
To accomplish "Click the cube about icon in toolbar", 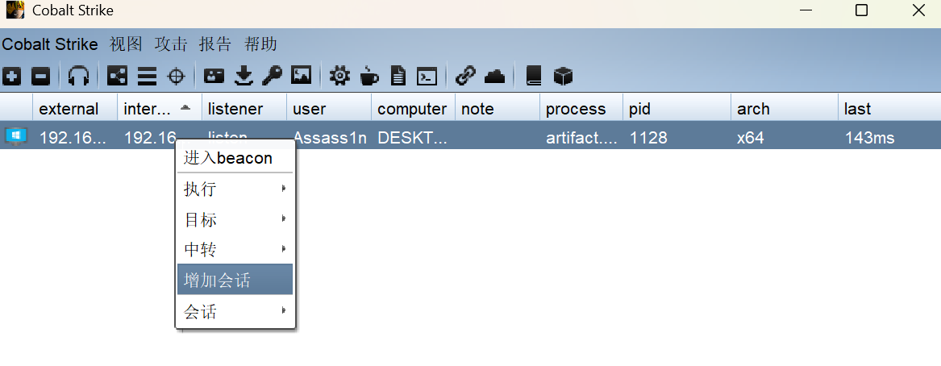I will click(563, 77).
